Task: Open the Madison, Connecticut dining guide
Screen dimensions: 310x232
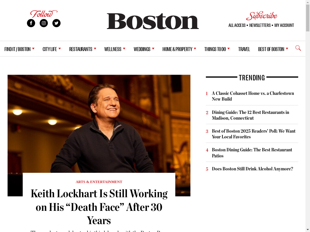Action: coord(250,115)
